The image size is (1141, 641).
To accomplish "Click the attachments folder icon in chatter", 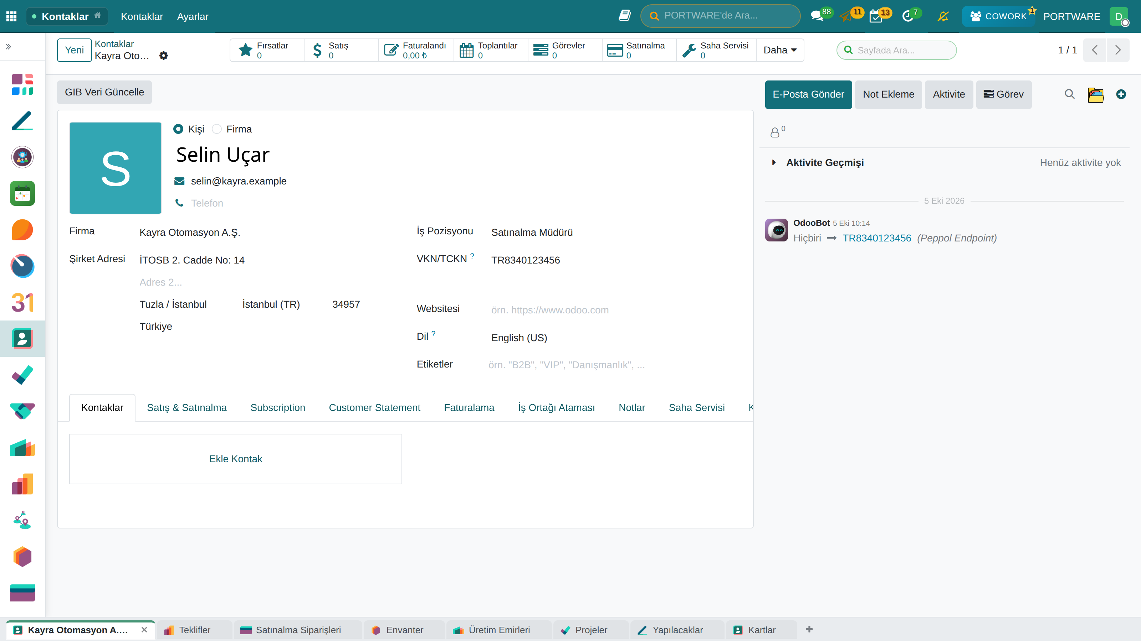I will [1096, 94].
